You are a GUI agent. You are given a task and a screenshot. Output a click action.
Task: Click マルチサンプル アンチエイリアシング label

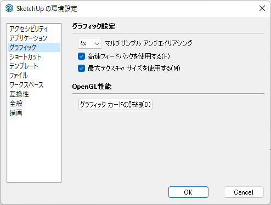149,43
